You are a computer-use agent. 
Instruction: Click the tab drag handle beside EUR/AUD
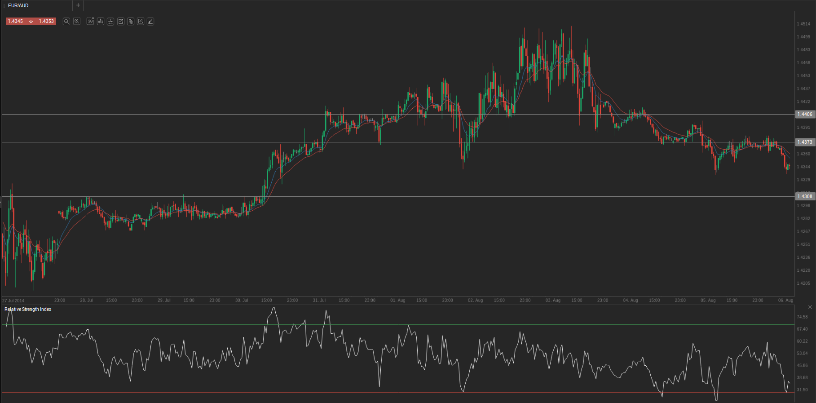(4, 5)
